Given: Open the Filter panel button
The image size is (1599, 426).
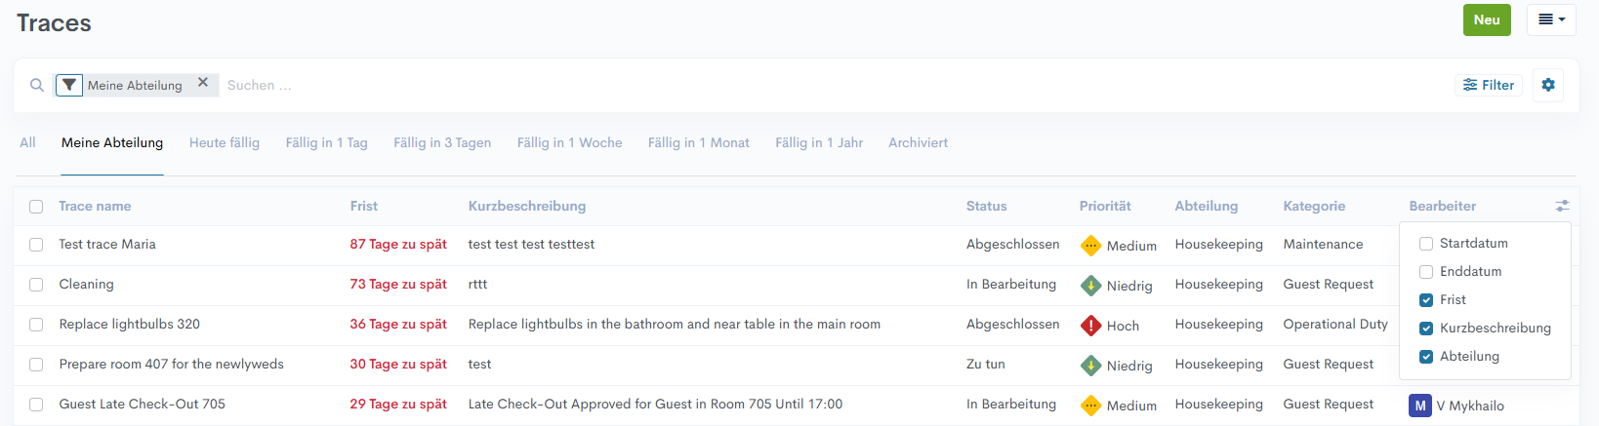Looking at the screenshot, I should click(1489, 85).
